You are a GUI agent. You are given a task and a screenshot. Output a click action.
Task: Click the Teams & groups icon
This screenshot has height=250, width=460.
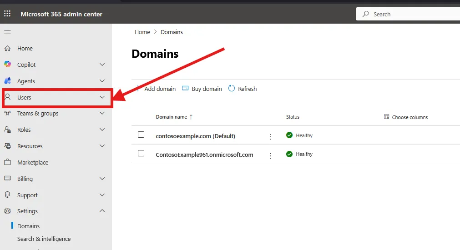7,113
